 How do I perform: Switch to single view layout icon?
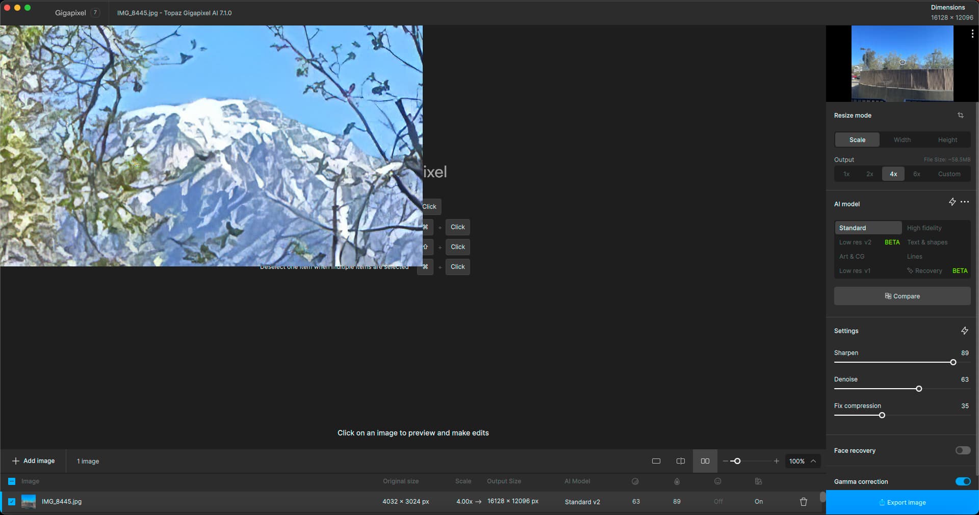(656, 461)
